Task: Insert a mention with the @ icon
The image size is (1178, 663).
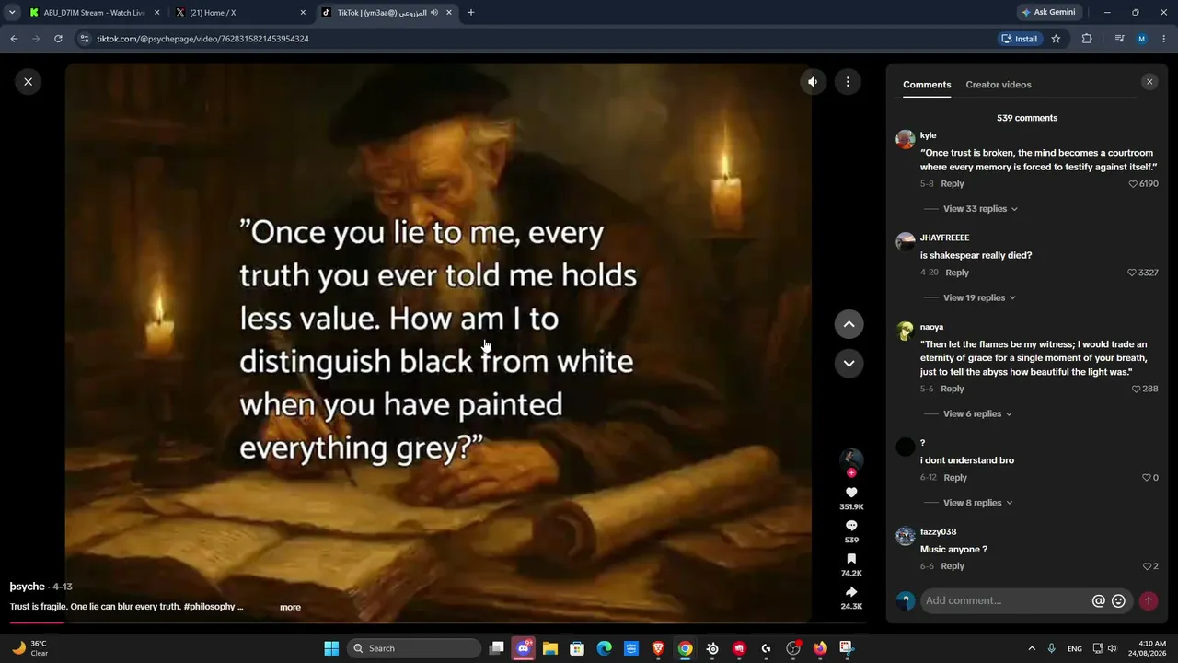Action: click(x=1098, y=601)
